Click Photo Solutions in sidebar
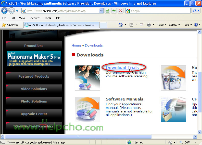202x145 pixels. coord(34,101)
